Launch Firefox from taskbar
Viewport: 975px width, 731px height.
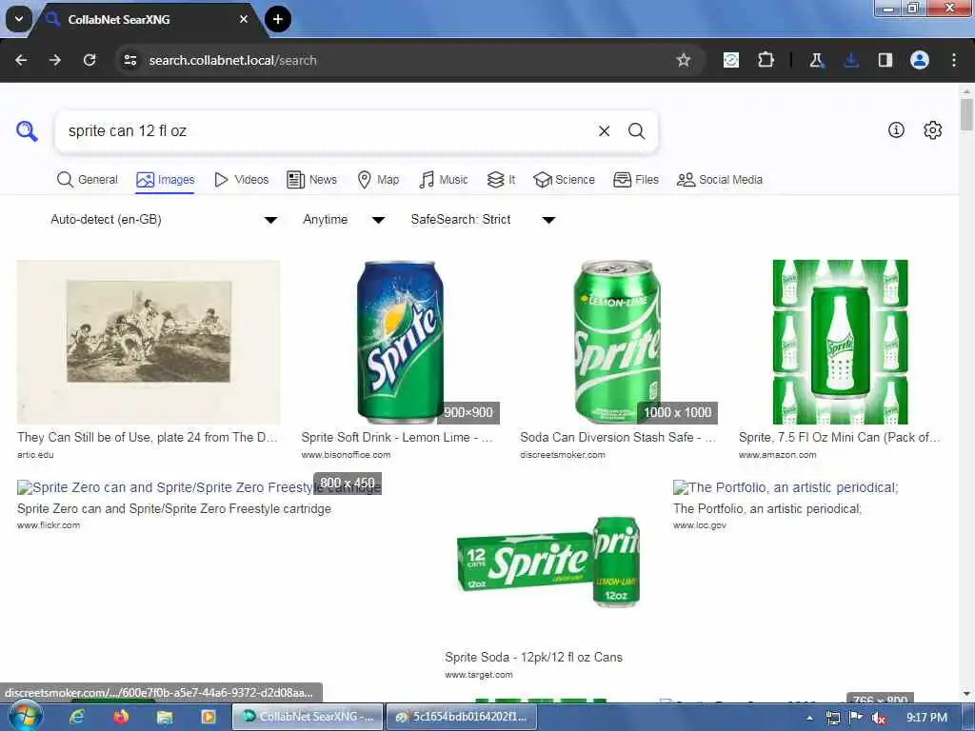(x=121, y=718)
